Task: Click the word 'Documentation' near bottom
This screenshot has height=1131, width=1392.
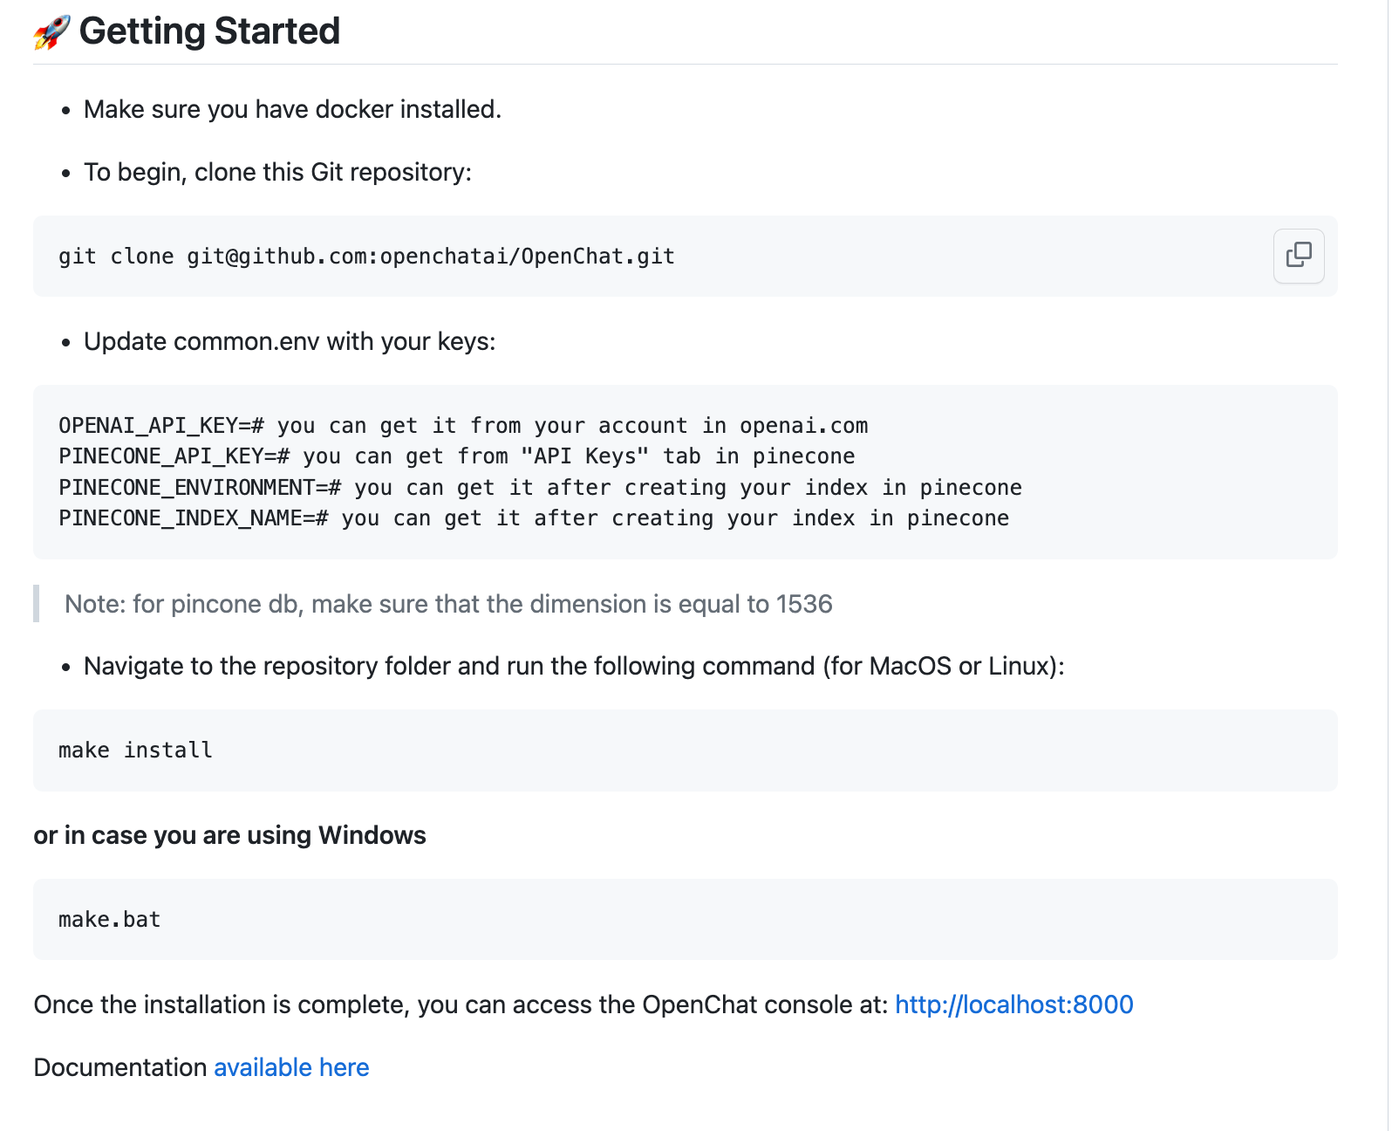Action: point(120,1067)
